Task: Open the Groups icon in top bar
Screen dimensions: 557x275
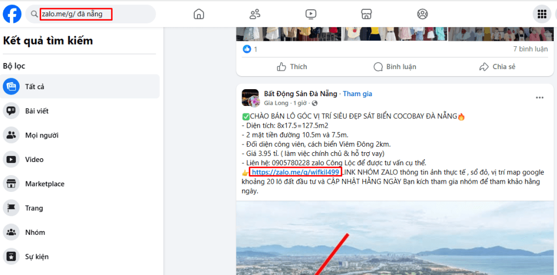Action: [x=422, y=14]
